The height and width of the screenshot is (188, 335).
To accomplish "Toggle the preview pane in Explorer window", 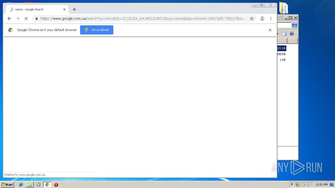I will pos(284,34).
